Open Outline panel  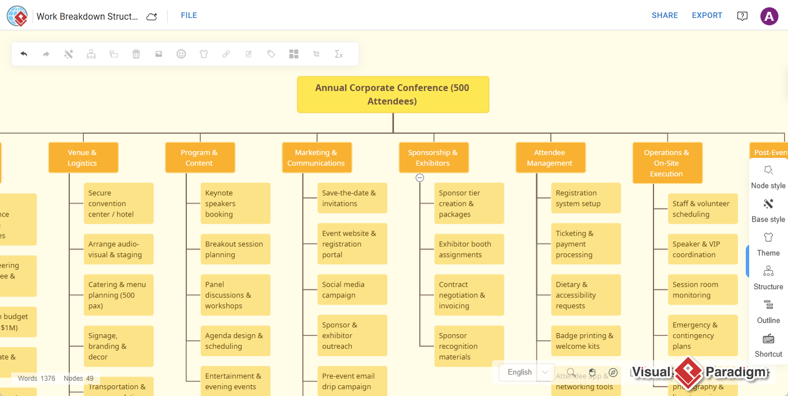(x=768, y=312)
